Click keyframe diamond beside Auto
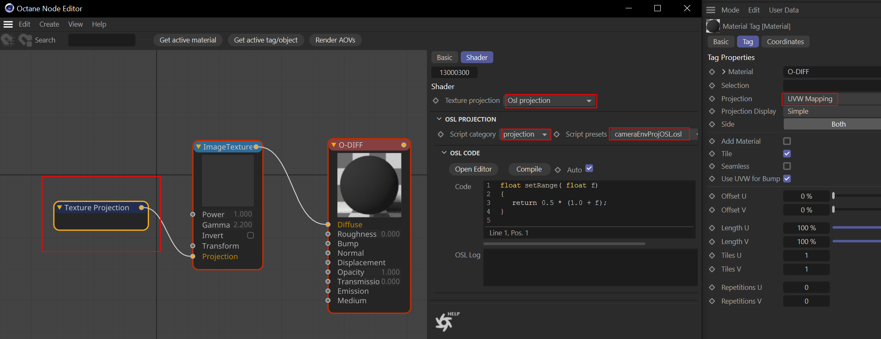881x339 pixels. (x=558, y=170)
